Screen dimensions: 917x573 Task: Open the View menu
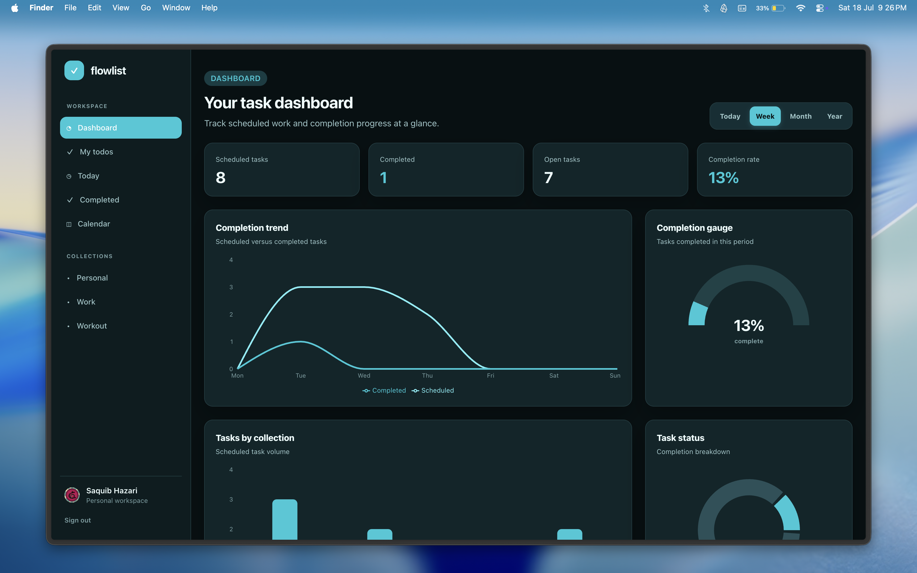coord(121,8)
